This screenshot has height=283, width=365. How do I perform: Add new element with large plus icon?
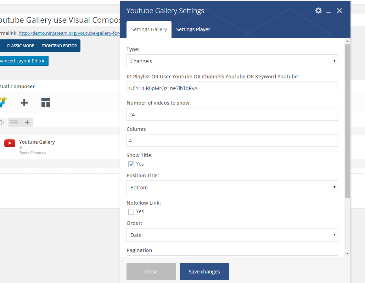click(24, 102)
